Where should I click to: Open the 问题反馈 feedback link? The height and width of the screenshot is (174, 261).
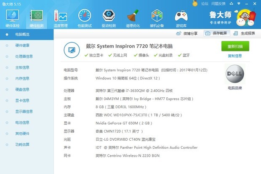218,4
